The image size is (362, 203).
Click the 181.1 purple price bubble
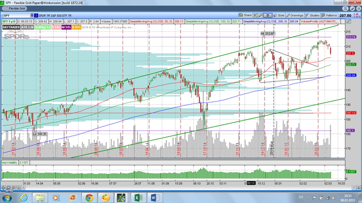click(350, 130)
